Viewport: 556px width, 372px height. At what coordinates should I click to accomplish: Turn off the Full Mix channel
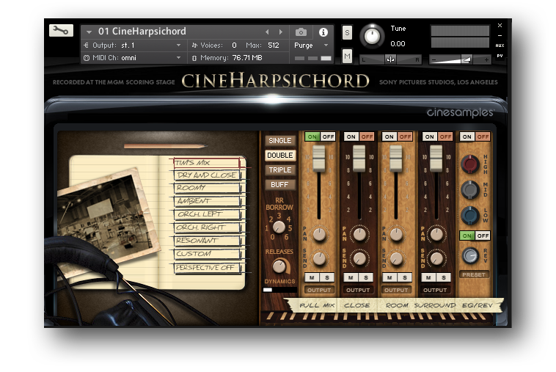328,137
